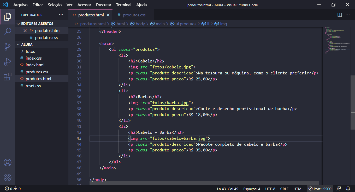
Task: Click the horizontal editor scrollbar
Action: (204, 183)
